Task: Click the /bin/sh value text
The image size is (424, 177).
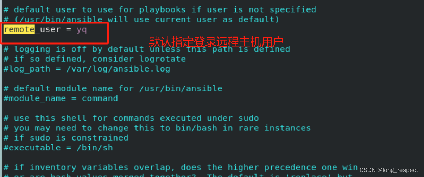Action: coord(95,148)
